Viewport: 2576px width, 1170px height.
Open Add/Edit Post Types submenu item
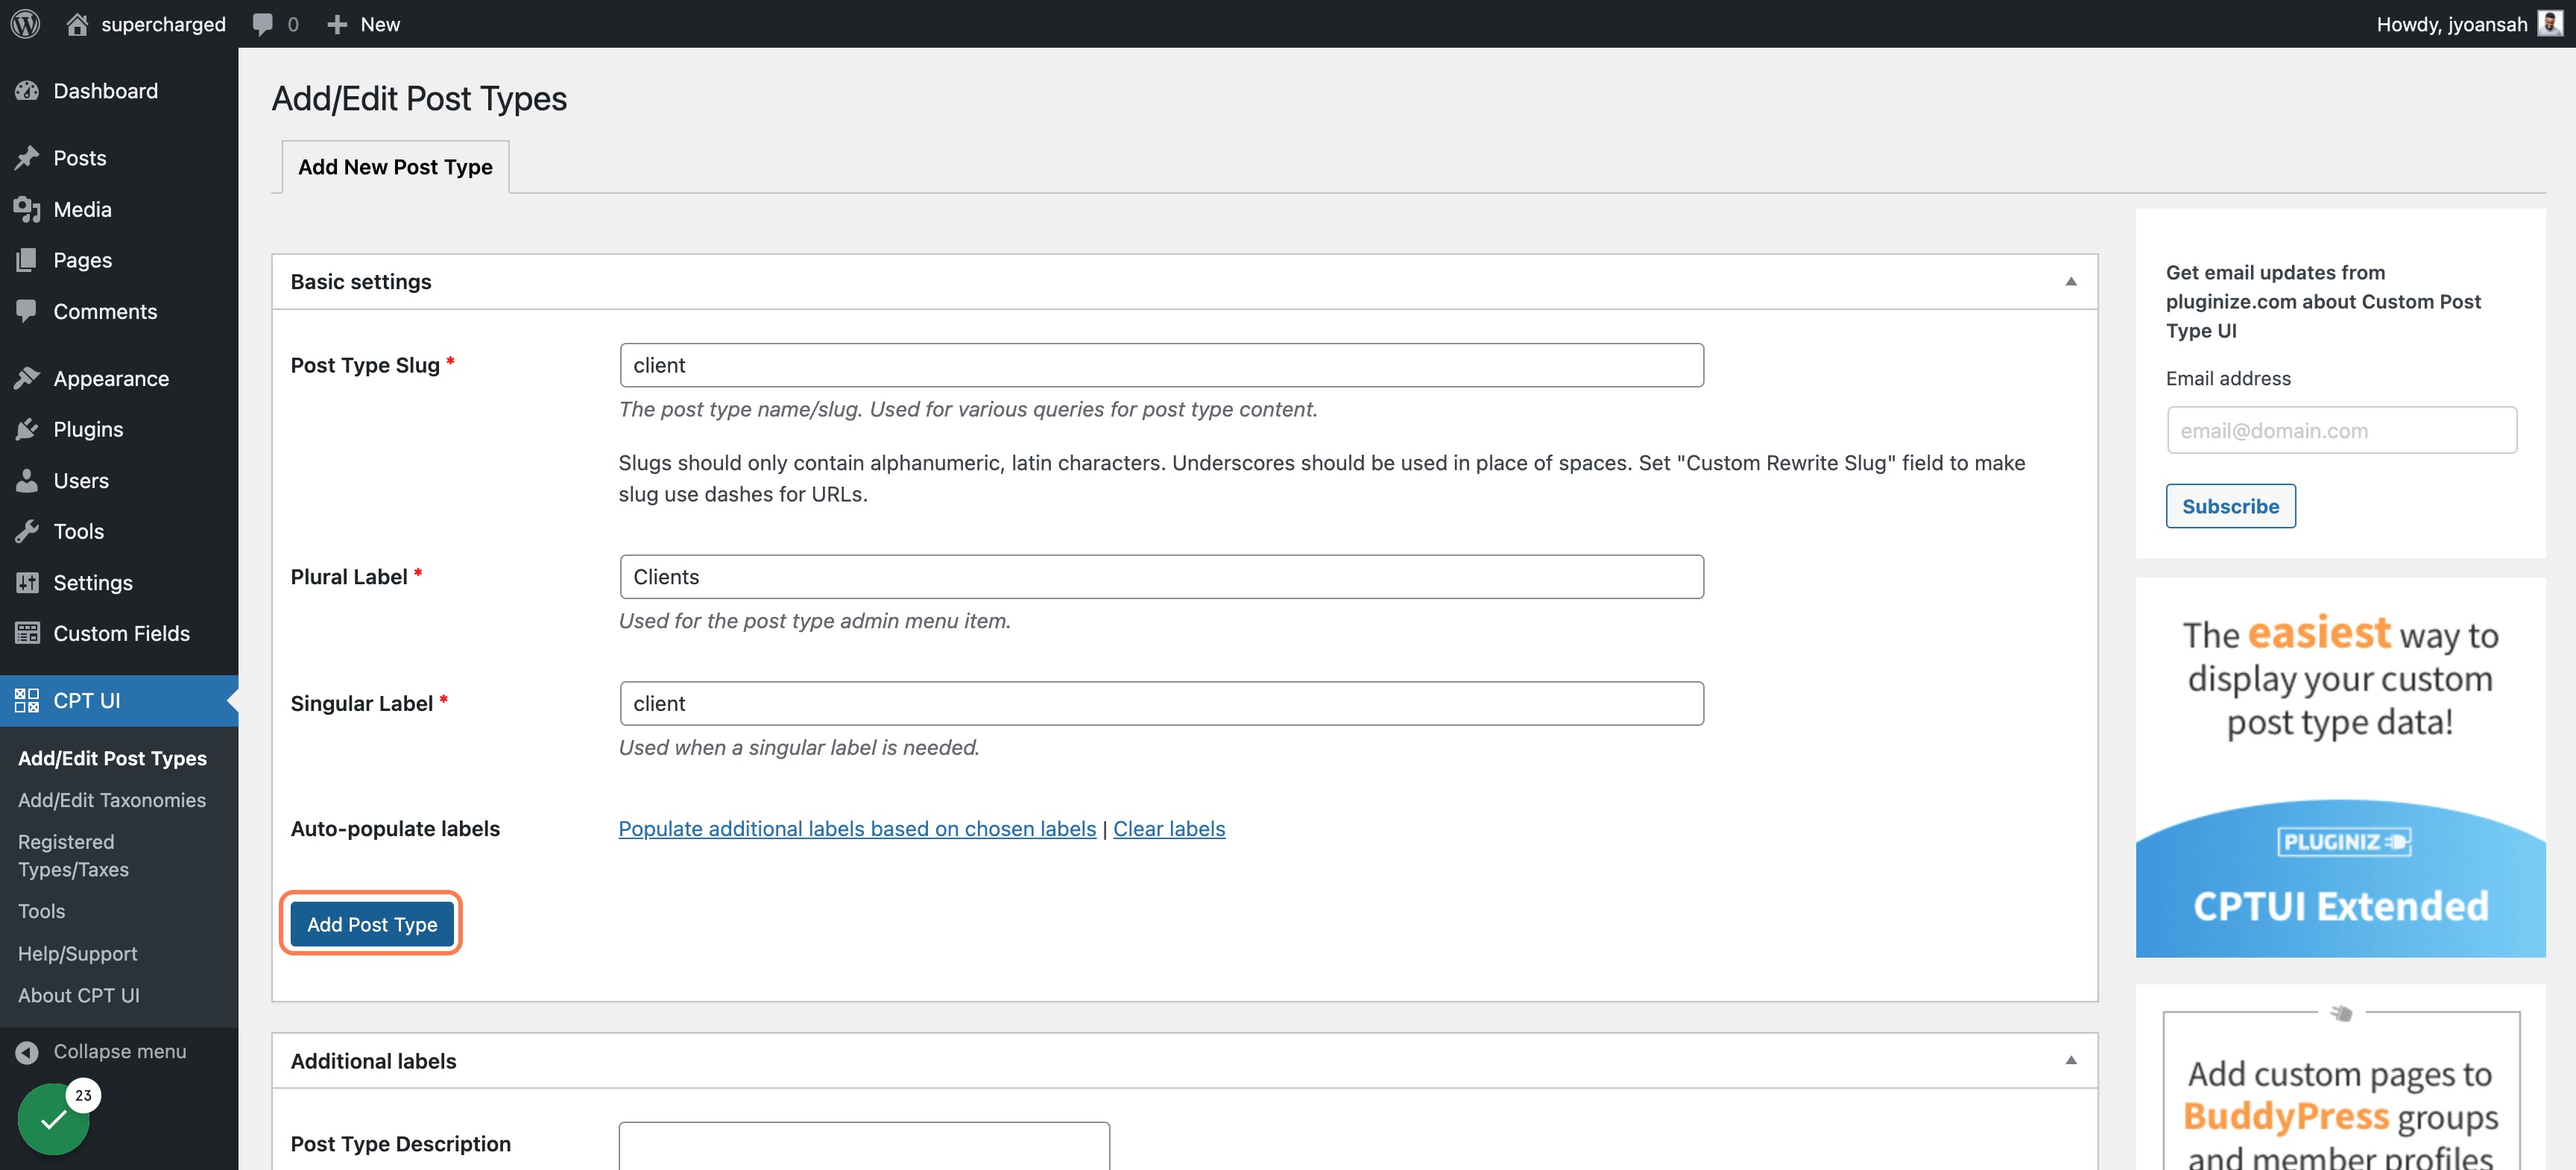(112, 758)
